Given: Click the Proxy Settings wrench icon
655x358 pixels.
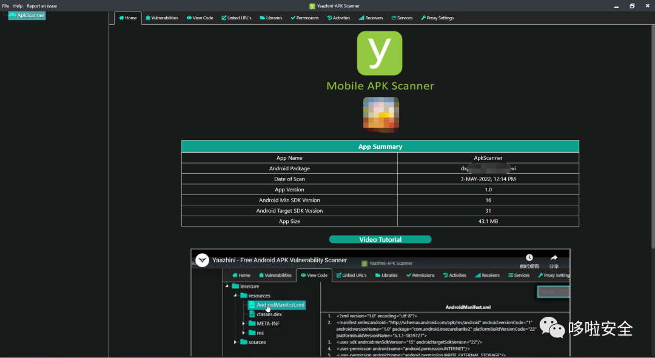Looking at the screenshot, I should coord(423,18).
